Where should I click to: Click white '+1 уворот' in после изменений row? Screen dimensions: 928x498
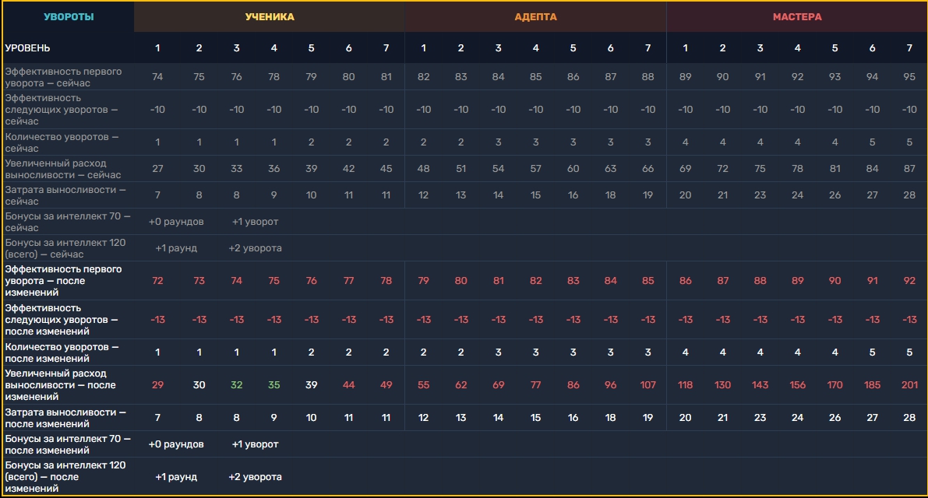click(255, 445)
